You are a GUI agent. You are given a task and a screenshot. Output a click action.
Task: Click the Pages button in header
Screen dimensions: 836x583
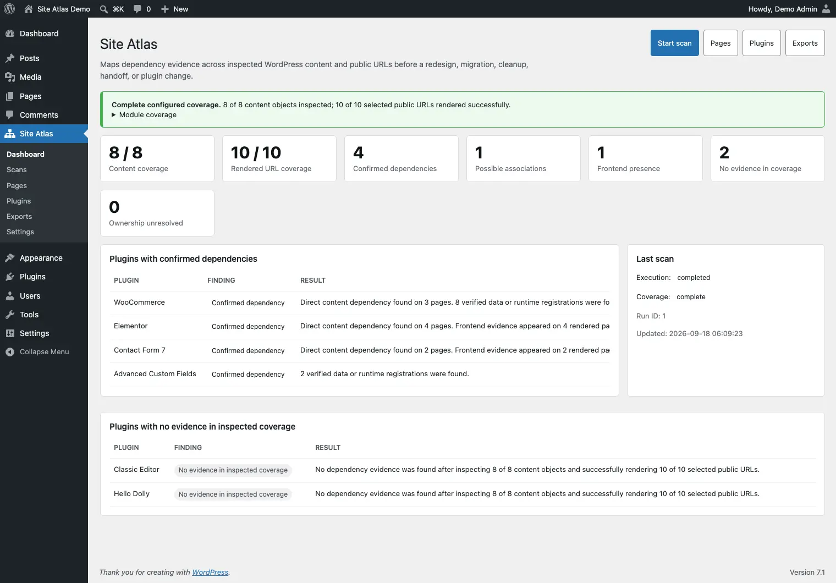click(721, 43)
